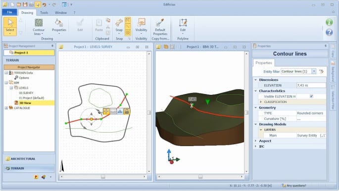
Task: Toggle the middle diagonal snap mode button
Action: click(x=128, y=27)
